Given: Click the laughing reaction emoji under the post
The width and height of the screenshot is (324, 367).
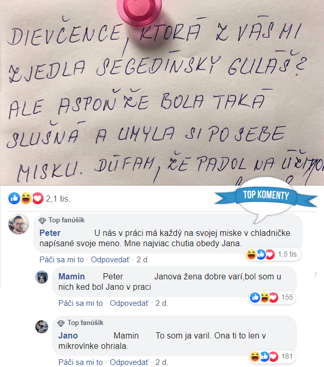Looking at the screenshot, I should click(26, 199).
